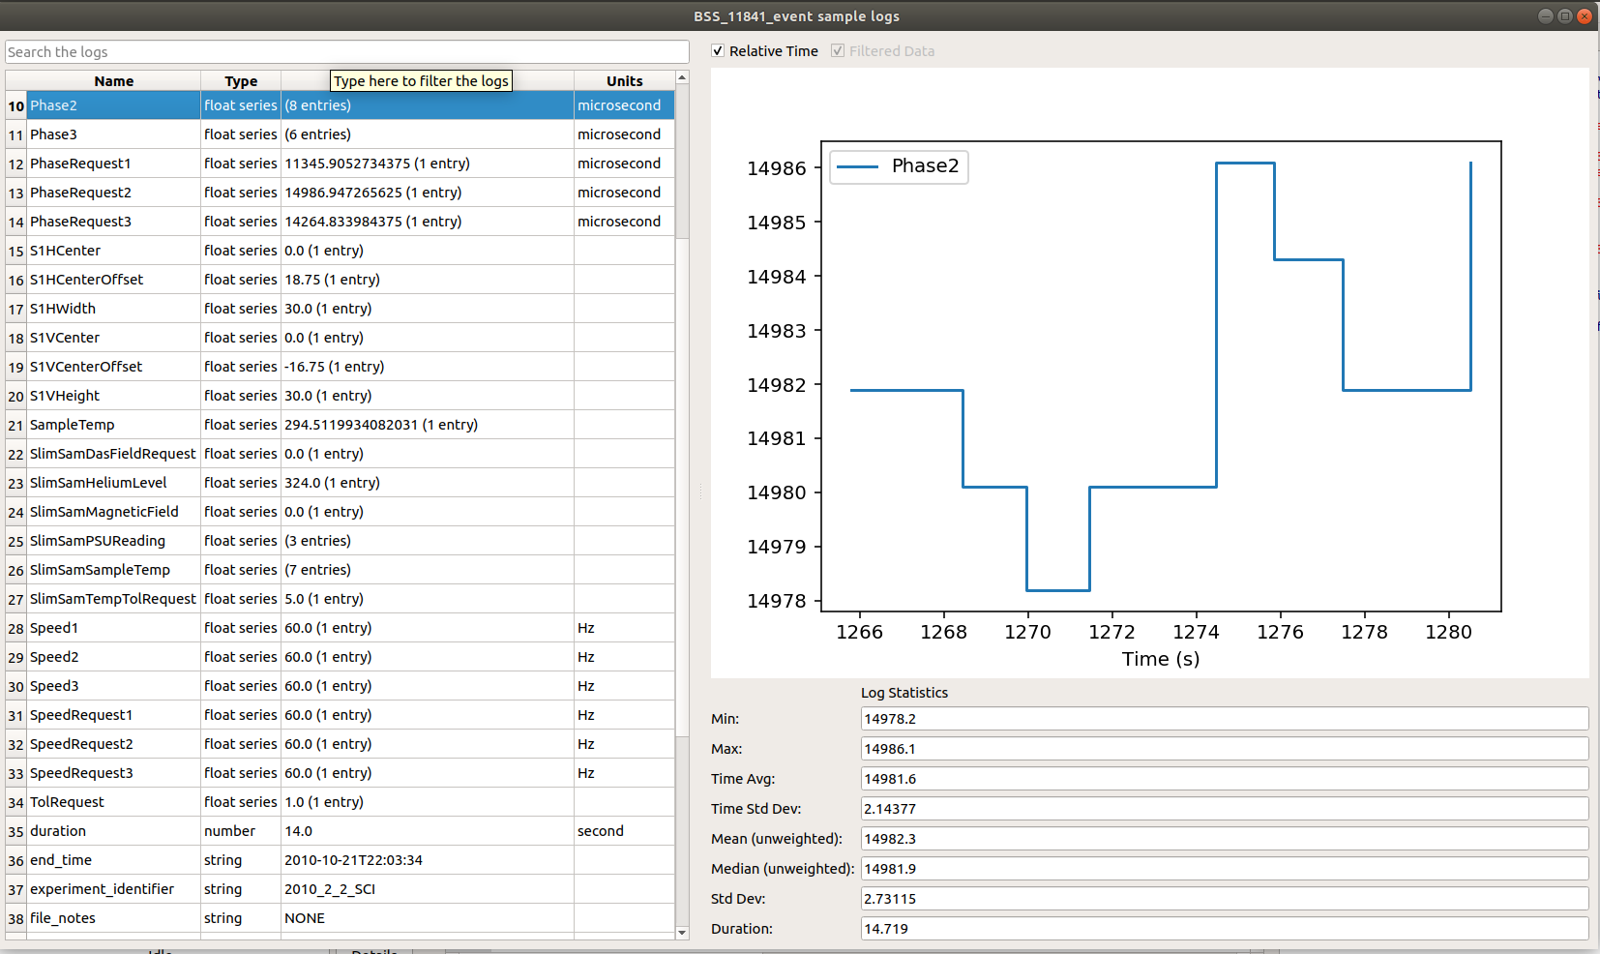Screen dimensions: 1600x954
Task: Click the Mean (unweighted) field
Action: tap(1225, 839)
